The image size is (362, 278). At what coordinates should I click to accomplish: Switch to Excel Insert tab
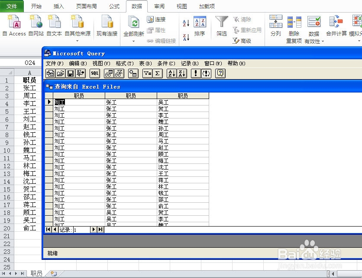58,6
